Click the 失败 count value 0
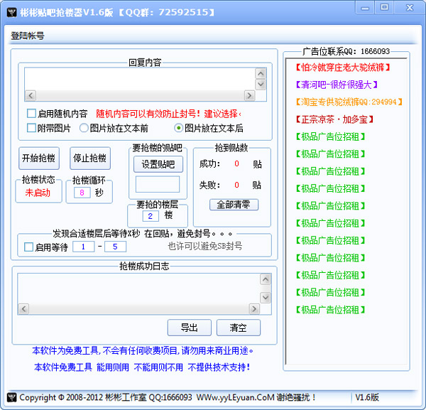The height and width of the screenshot is (410, 426). coord(236,185)
